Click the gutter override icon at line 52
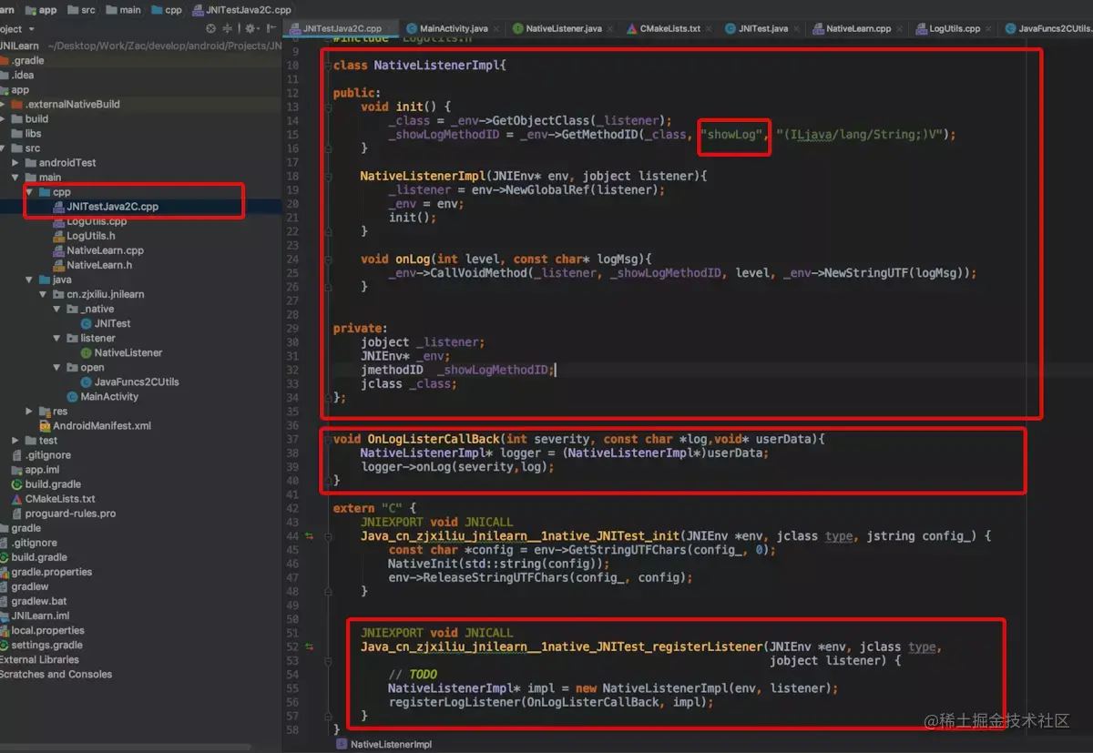The height and width of the screenshot is (753, 1093). 310,647
